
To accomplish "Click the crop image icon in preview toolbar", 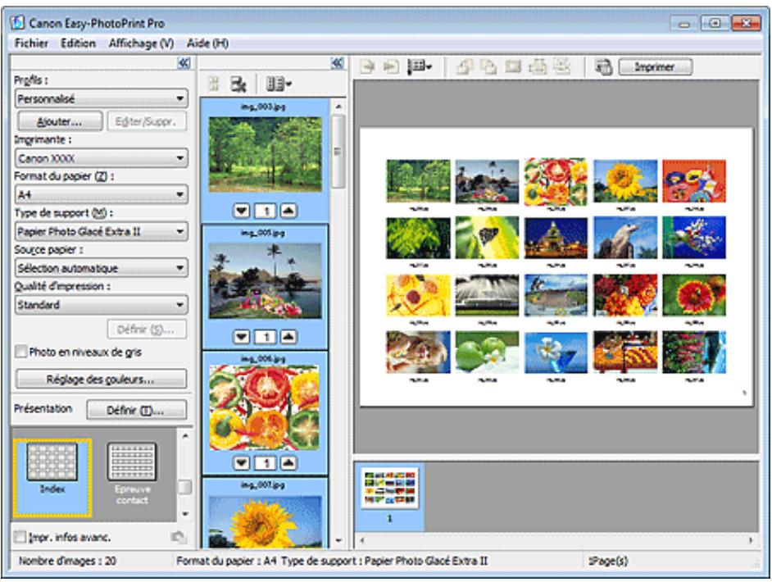I will pyautogui.click(x=513, y=66).
